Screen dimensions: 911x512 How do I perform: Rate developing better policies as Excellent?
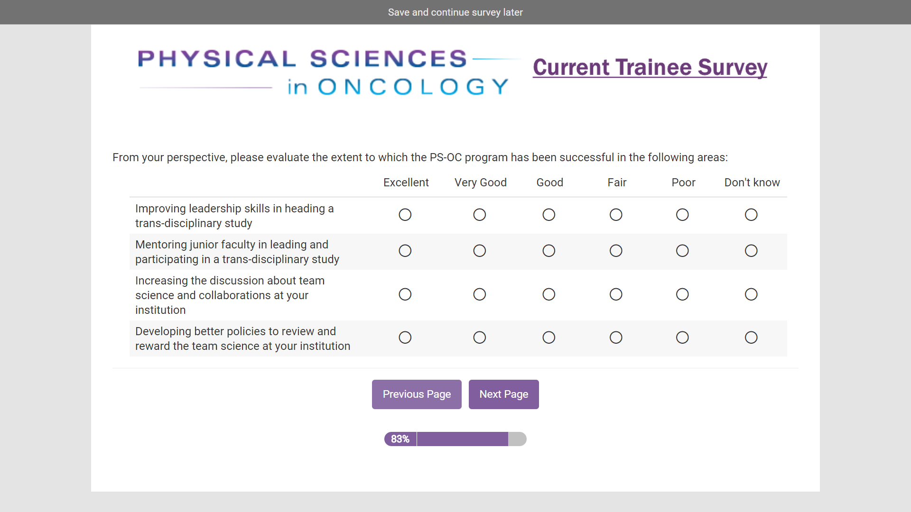tap(405, 338)
